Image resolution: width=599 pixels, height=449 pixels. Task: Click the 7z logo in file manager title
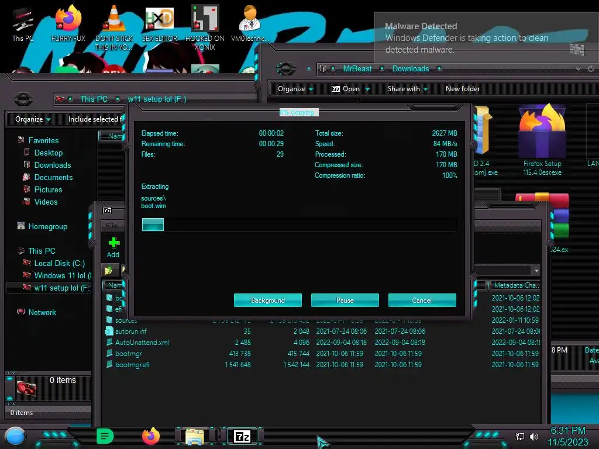click(107, 210)
